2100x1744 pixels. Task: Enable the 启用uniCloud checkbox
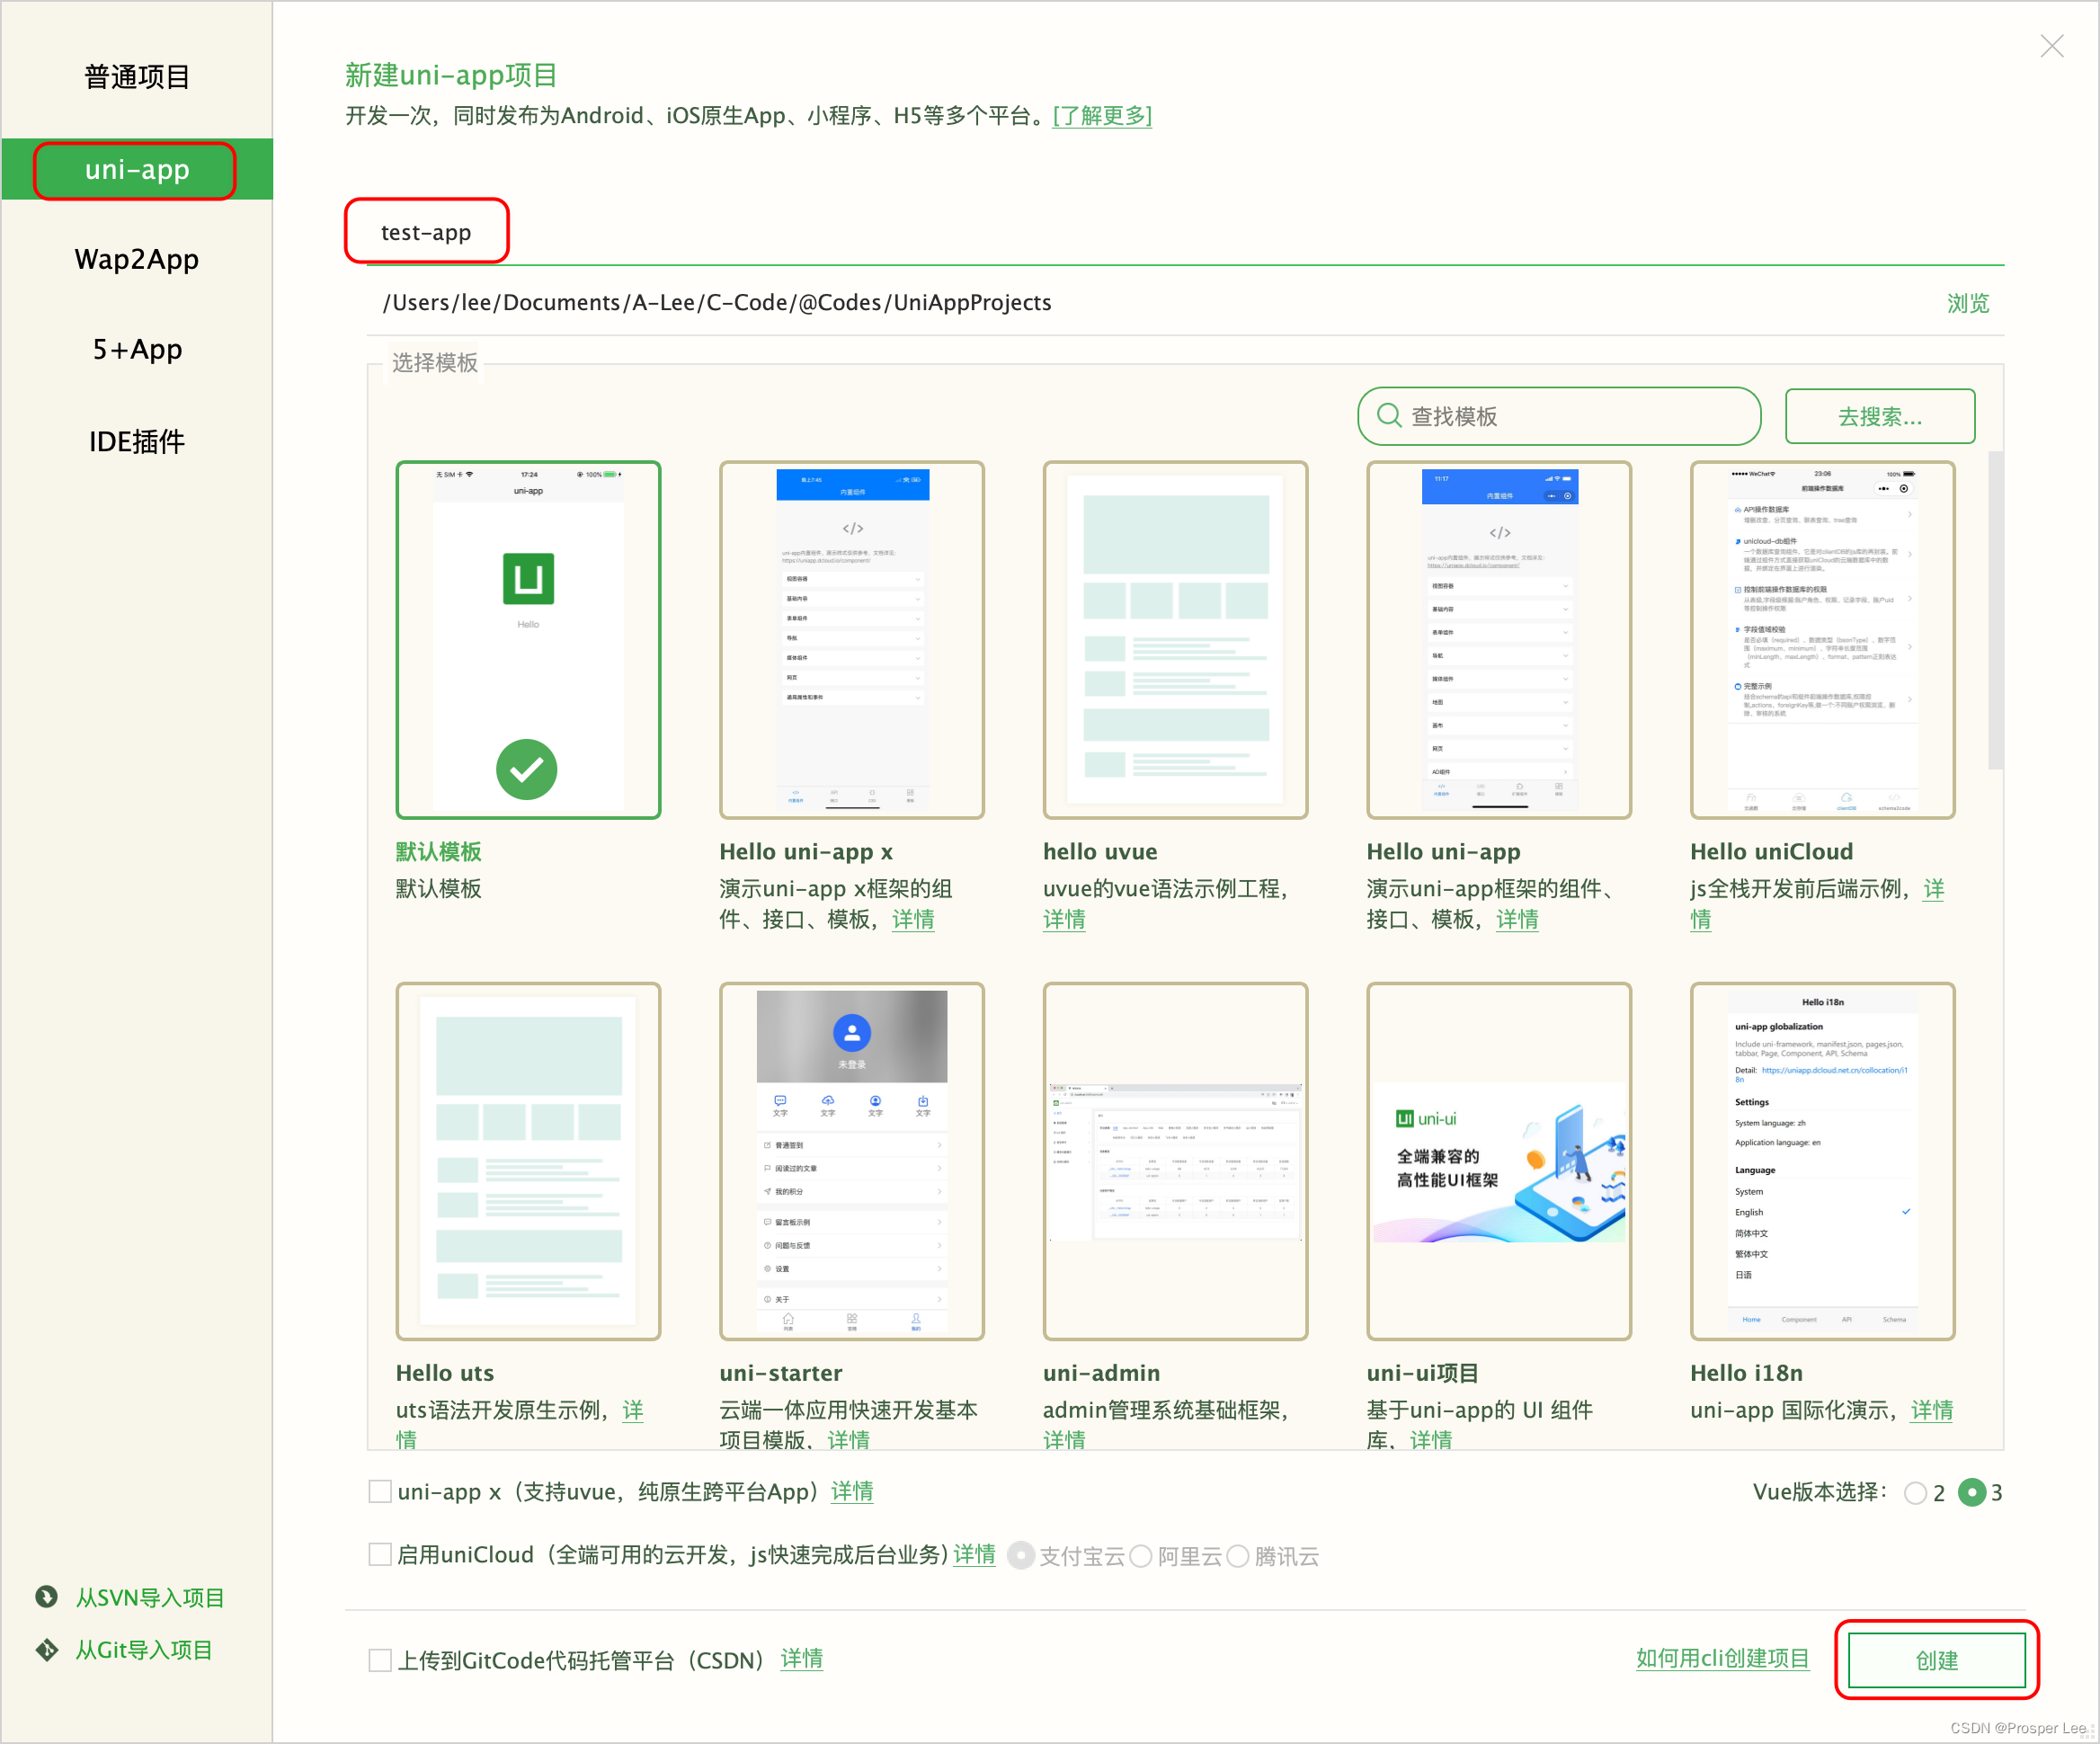tap(380, 1555)
